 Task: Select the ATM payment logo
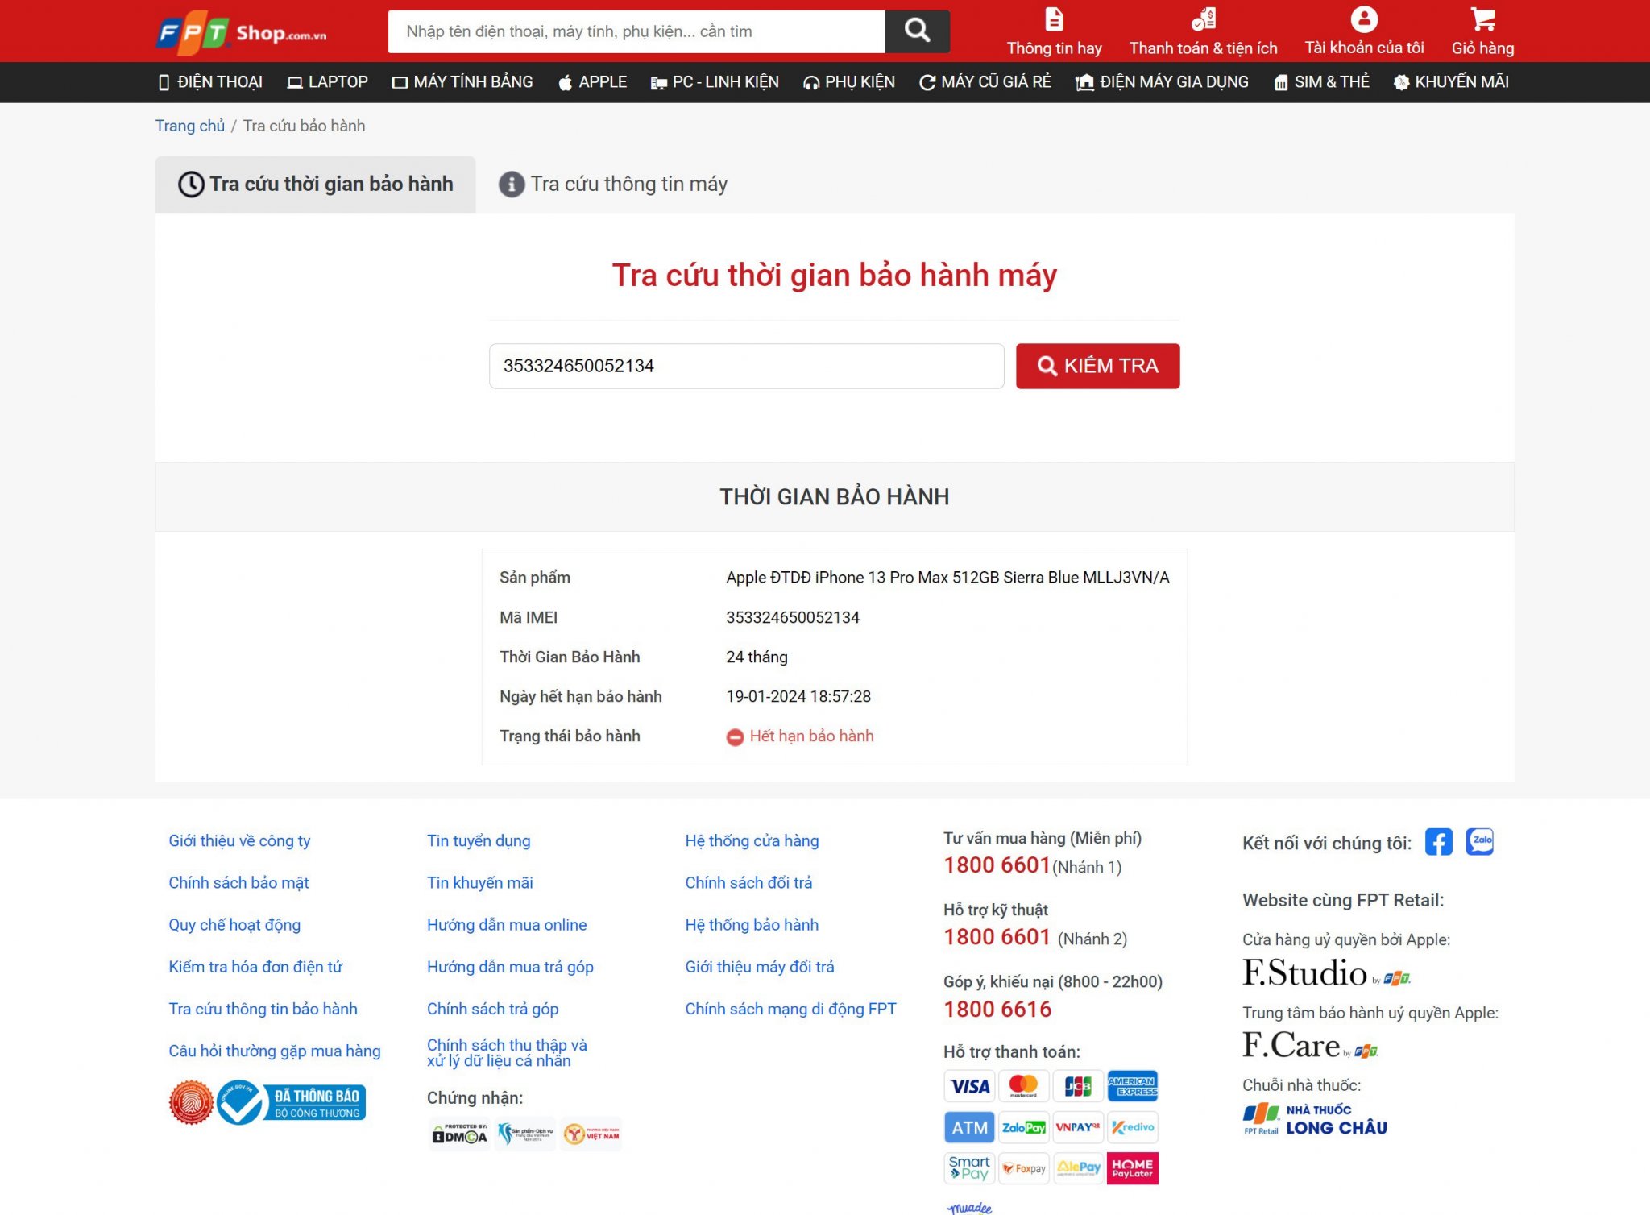click(x=969, y=1127)
